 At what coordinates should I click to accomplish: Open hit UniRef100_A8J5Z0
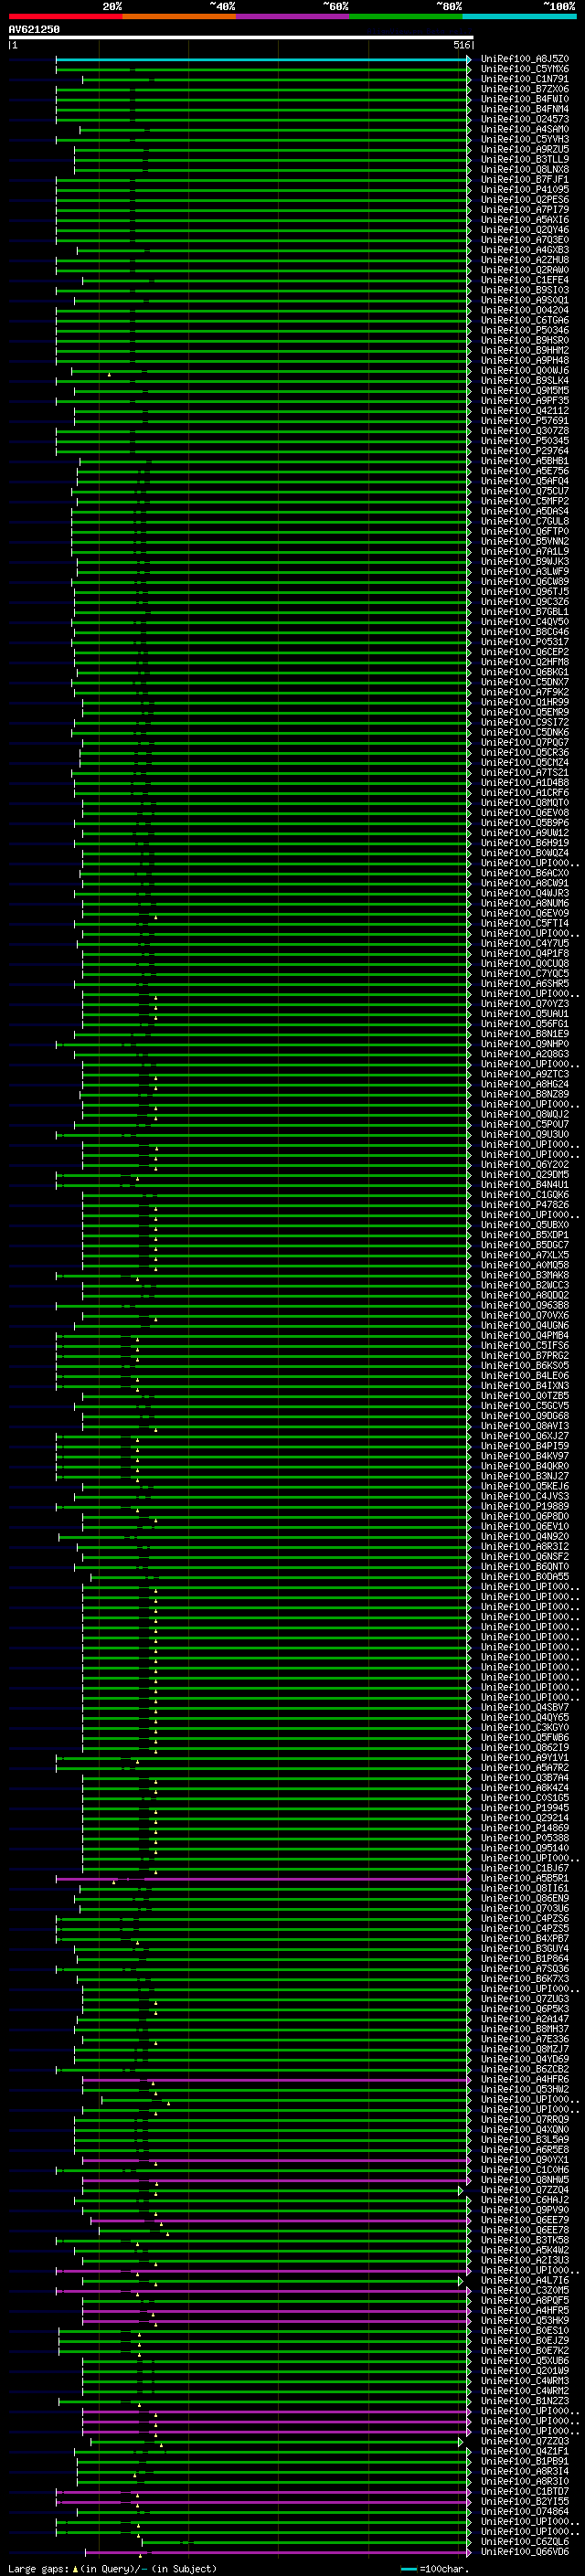(x=525, y=59)
